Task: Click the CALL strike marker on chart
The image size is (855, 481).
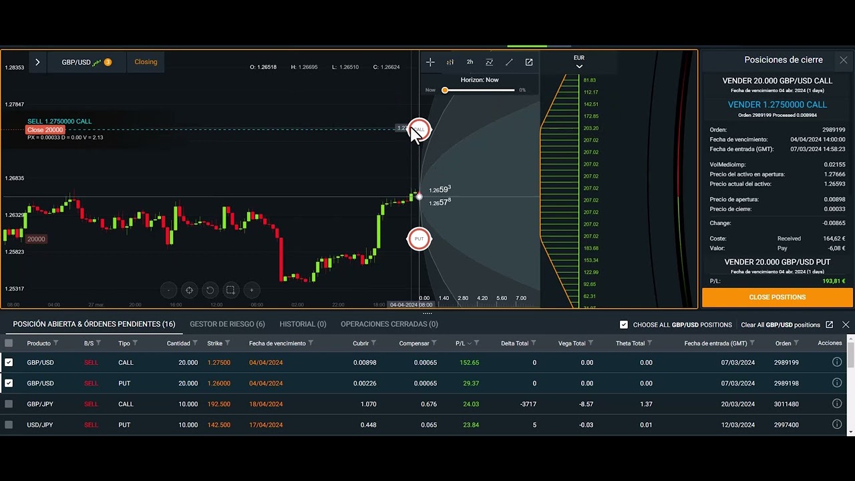Action: coord(419,129)
